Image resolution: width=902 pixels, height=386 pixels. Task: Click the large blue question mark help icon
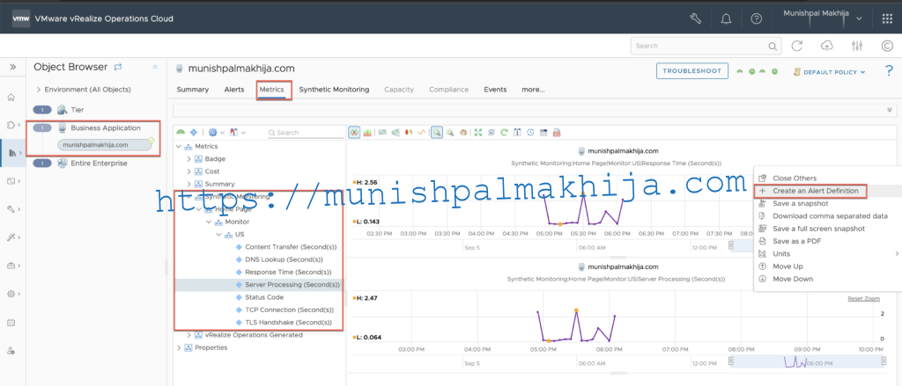tap(889, 71)
